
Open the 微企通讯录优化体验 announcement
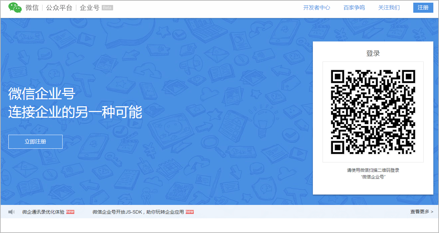point(43,212)
